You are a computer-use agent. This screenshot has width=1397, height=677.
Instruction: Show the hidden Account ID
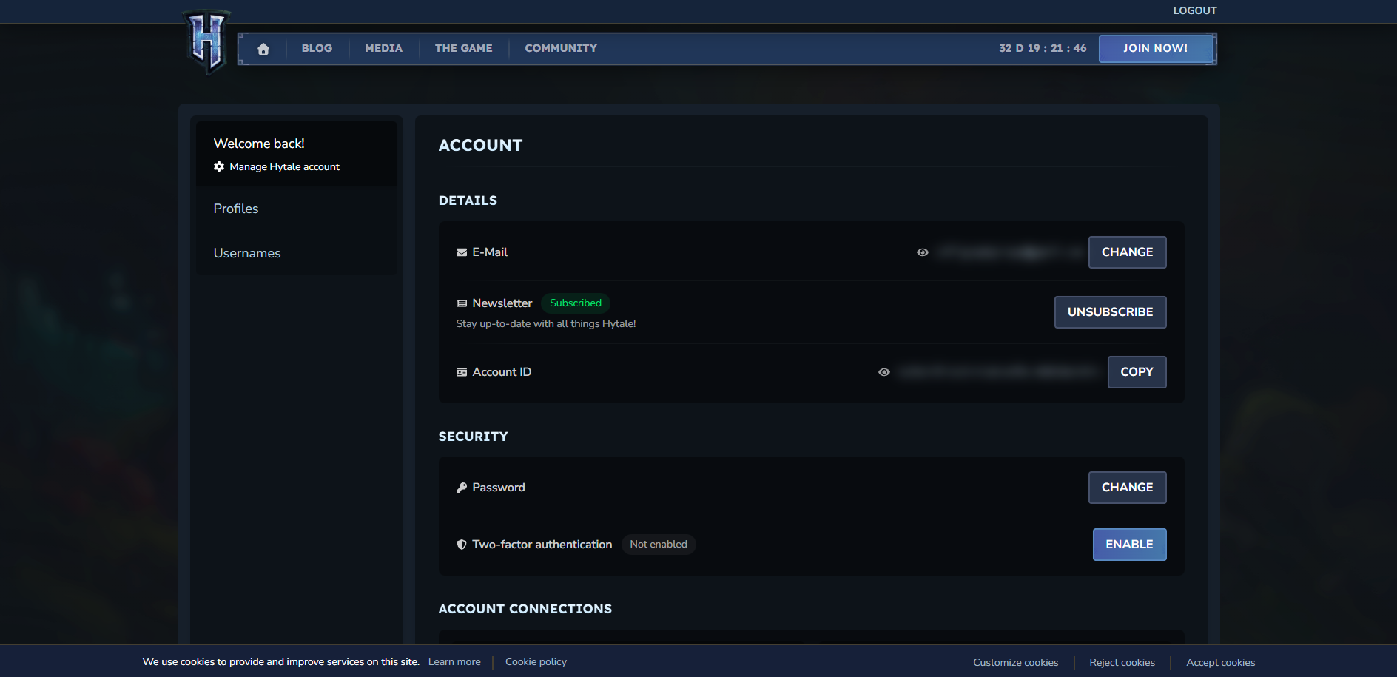tap(883, 372)
